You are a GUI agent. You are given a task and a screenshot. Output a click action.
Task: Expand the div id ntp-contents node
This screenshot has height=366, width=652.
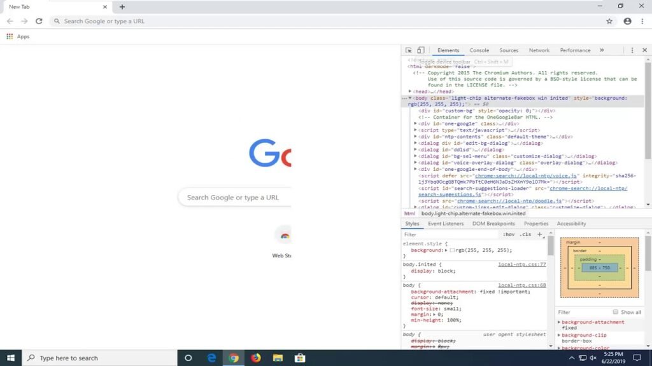click(x=415, y=137)
